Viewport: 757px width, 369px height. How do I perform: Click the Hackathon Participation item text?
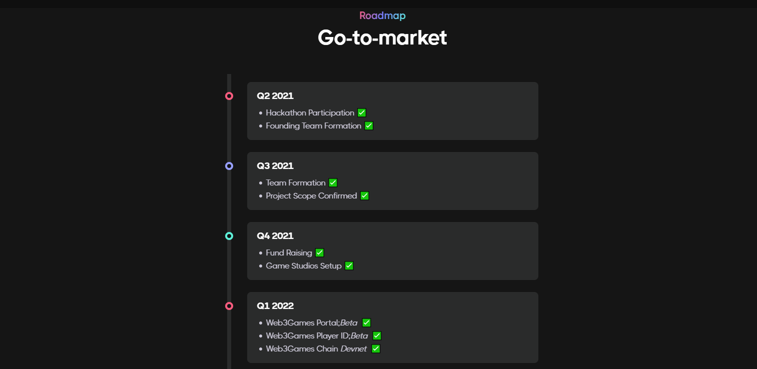point(310,113)
